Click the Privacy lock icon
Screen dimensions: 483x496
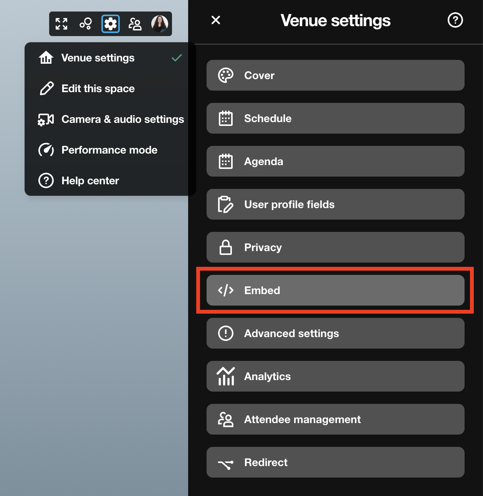coord(226,248)
